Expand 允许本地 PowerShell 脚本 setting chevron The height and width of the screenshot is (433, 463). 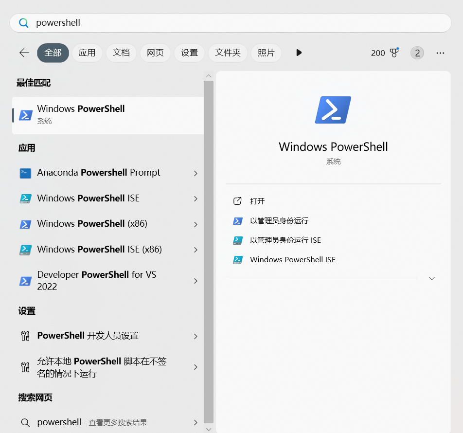click(x=196, y=367)
